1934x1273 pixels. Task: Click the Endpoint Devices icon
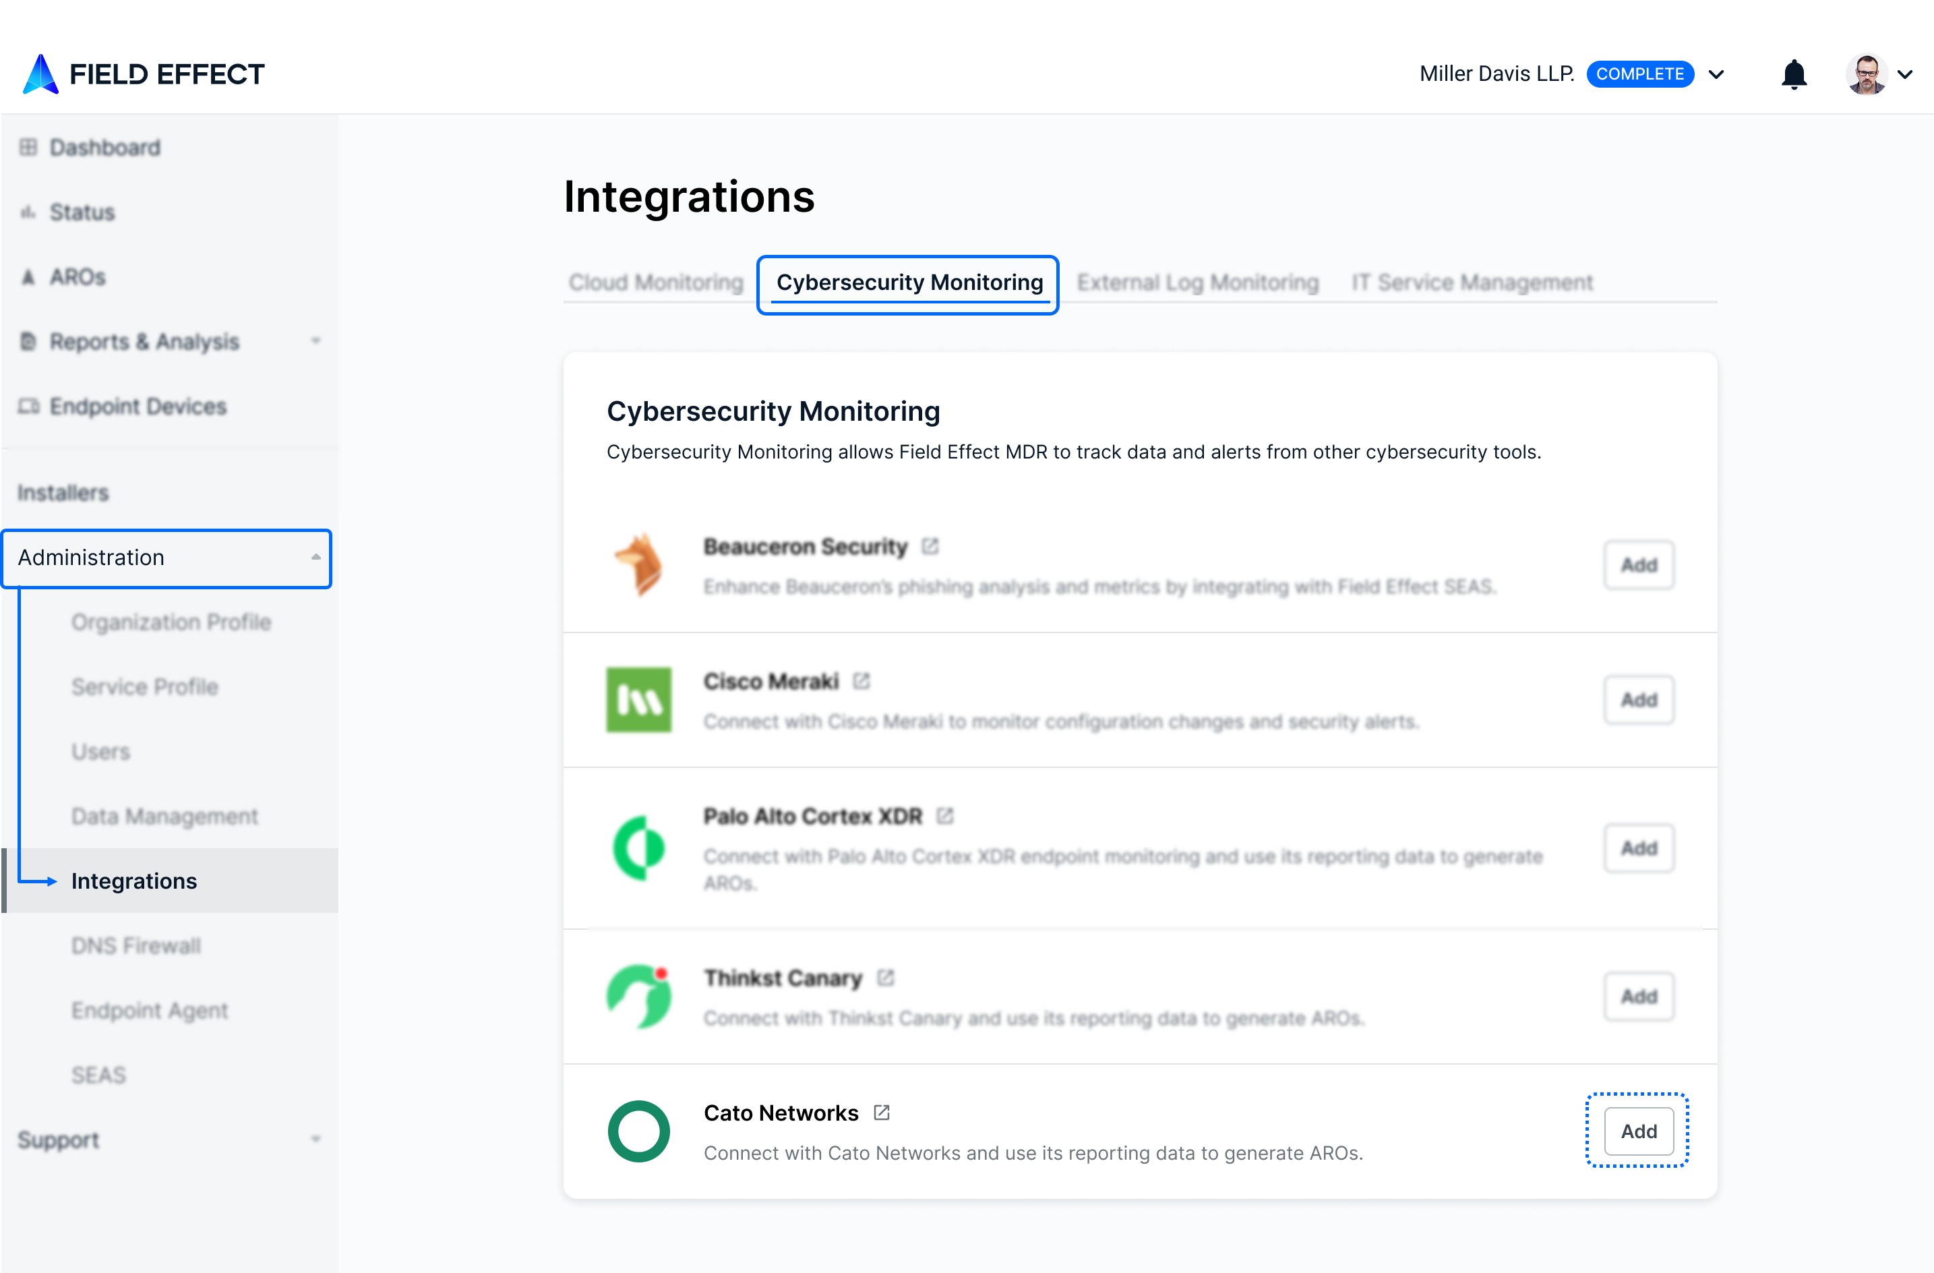[x=28, y=407]
